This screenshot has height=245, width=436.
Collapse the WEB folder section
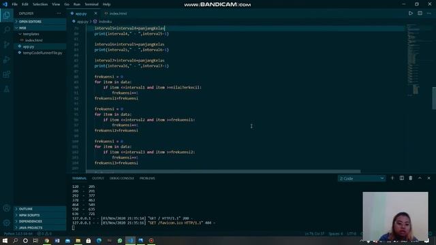point(40,28)
